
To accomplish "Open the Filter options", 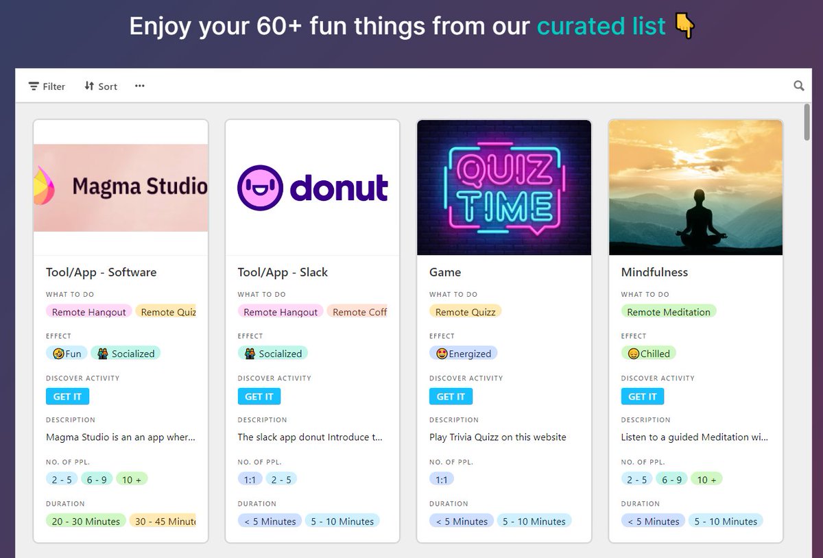I will coord(47,86).
